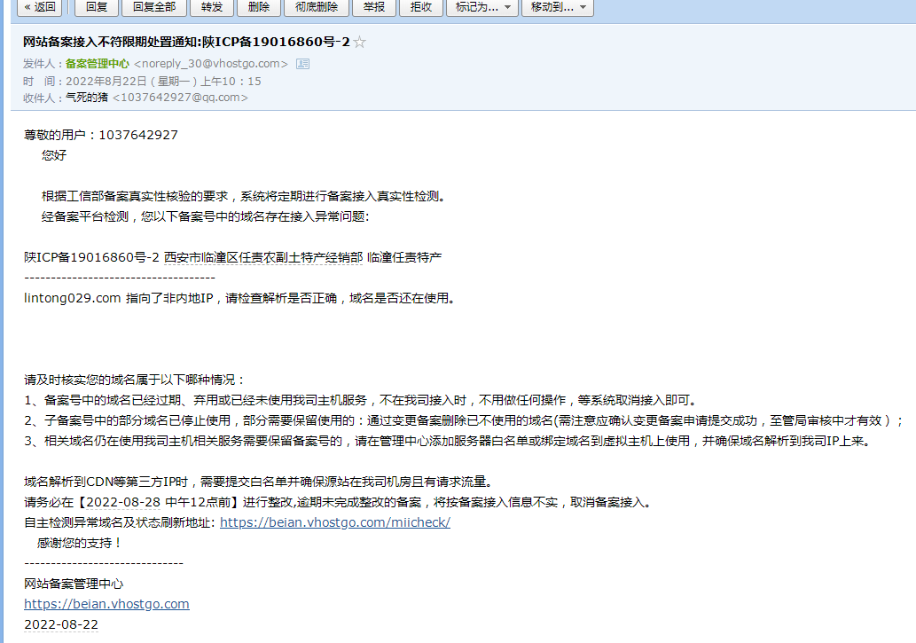Report the email using 举报

(373, 7)
